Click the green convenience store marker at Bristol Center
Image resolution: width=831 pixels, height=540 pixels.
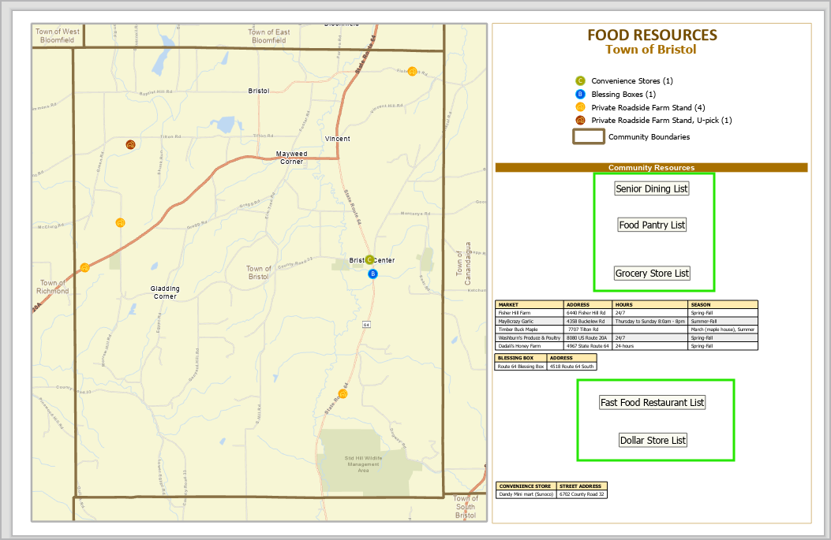point(369,260)
